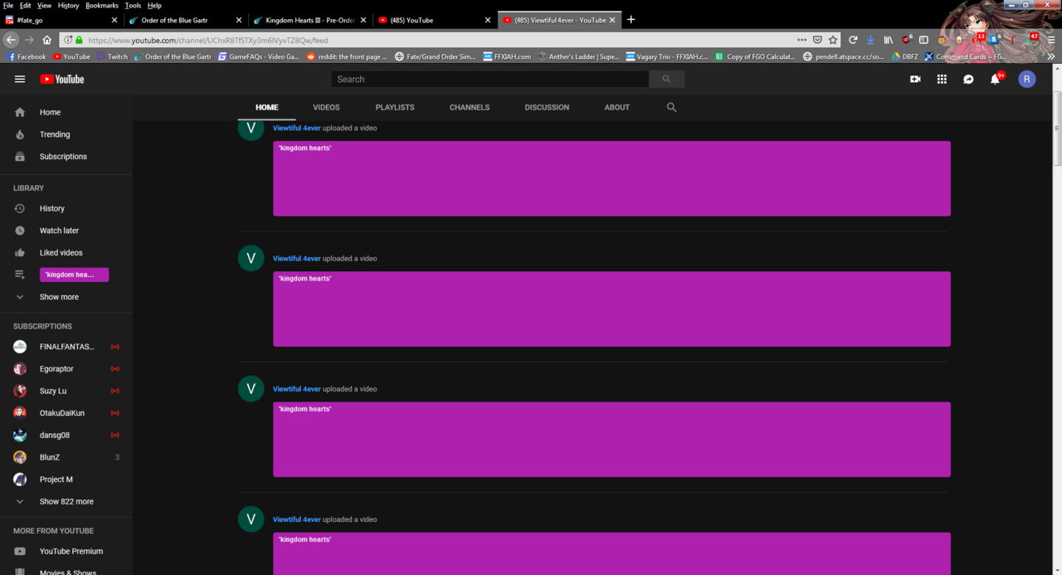Click the YouTube logo
The height and width of the screenshot is (575, 1062).
(62, 79)
